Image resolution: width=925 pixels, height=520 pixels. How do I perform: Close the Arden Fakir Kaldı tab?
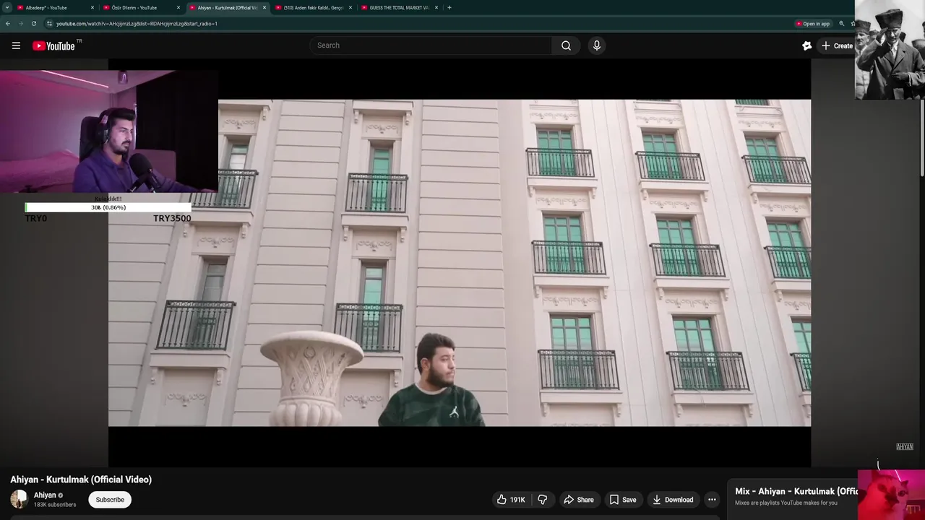(350, 8)
